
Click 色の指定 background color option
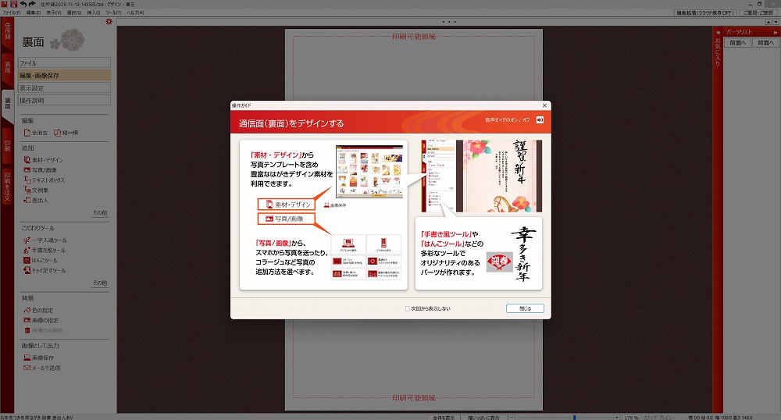[44, 311]
